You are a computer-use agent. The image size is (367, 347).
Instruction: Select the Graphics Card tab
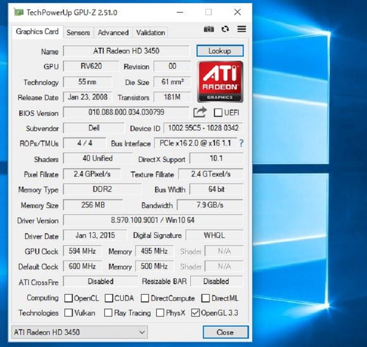(x=37, y=31)
